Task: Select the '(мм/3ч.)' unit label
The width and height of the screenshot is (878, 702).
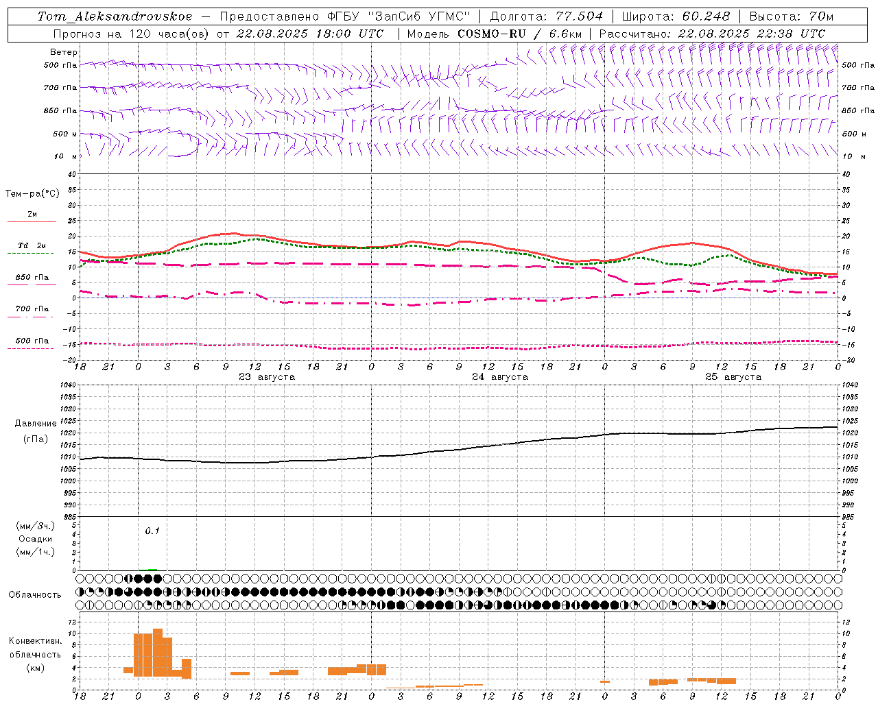Action: pyautogui.click(x=36, y=526)
